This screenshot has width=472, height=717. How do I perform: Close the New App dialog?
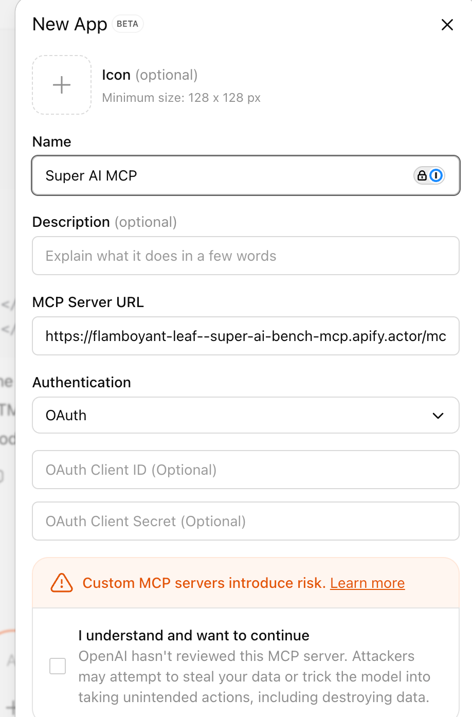click(x=447, y=25)
